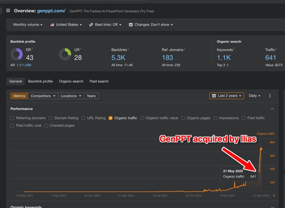This screenshot has width=285, height=208.
Task: Open the hamburger navigation menu
Action: (8, 11)
